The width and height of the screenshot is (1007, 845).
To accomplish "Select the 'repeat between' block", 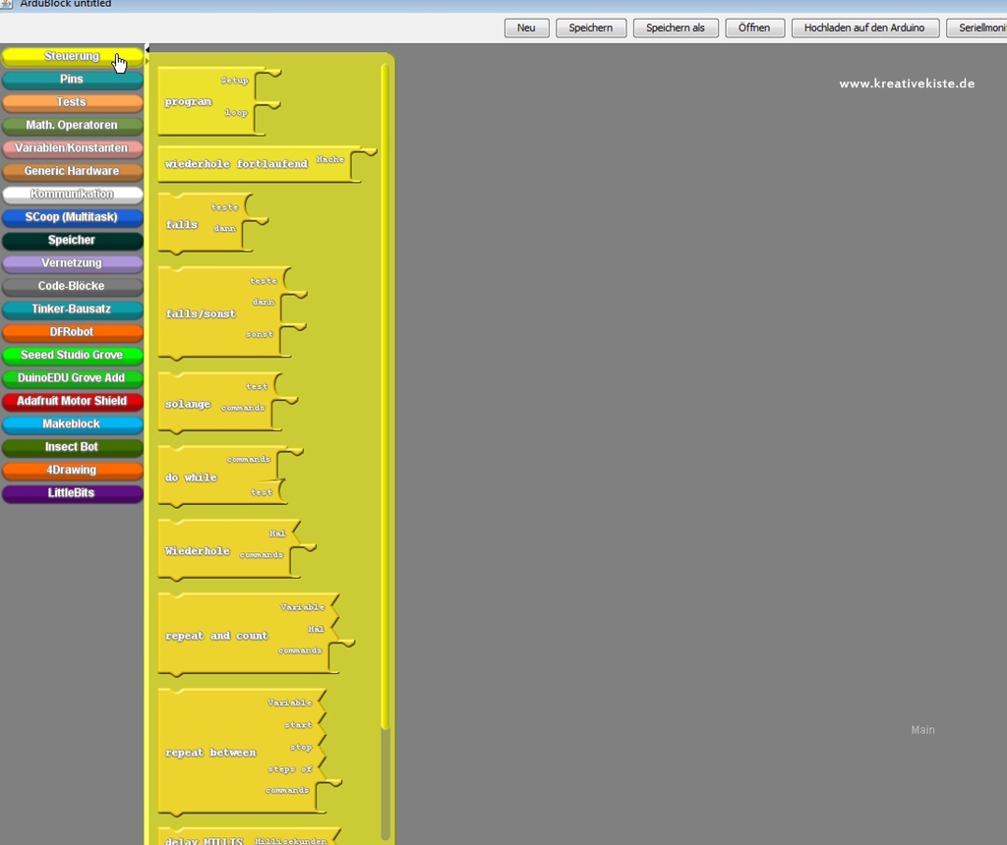I will point(211,754).
